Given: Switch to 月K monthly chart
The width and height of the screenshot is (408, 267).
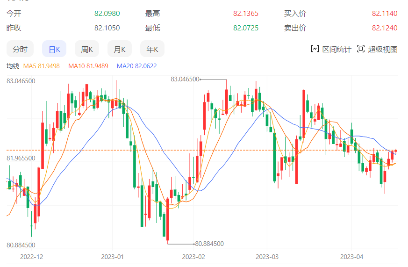Looking at the screenshot, I should point(120,49).
